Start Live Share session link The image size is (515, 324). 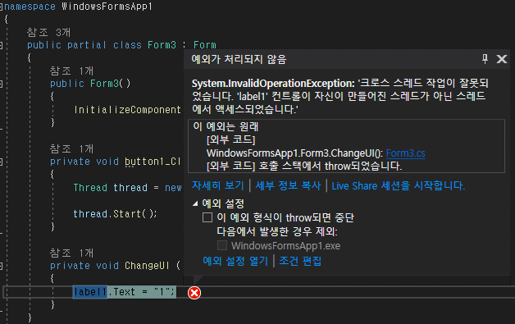(x=398, y=185)
